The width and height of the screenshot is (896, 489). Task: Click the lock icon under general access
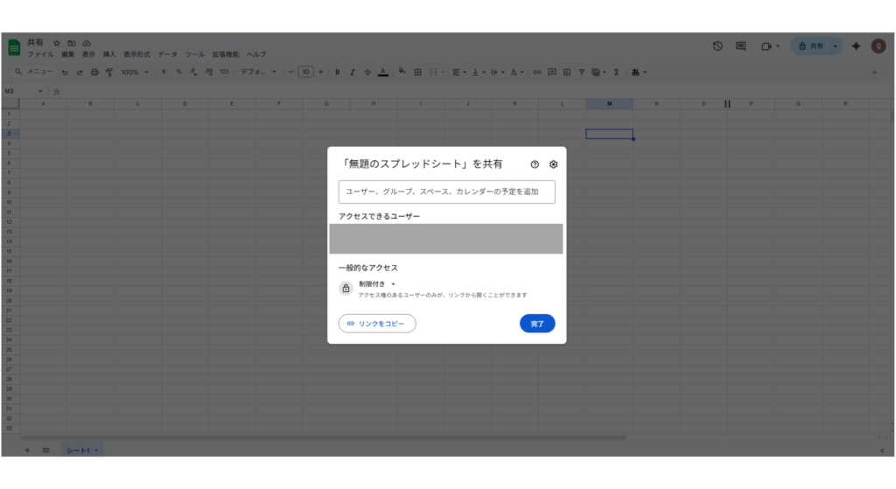tap(346, 289)
